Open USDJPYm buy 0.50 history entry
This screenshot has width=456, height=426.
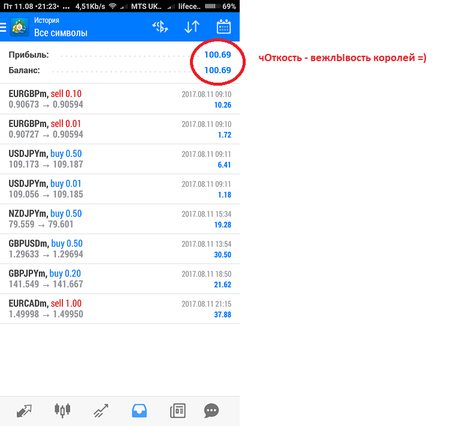pos(120,159)
